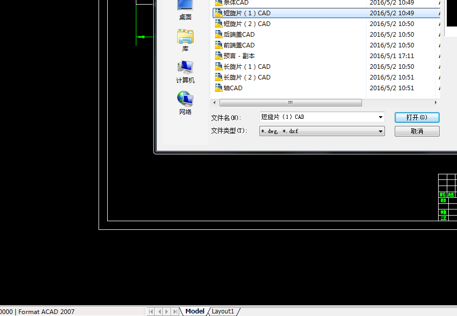Click the 打开(O) button
This screenshot has height=316, width=457.
[417, 118]
